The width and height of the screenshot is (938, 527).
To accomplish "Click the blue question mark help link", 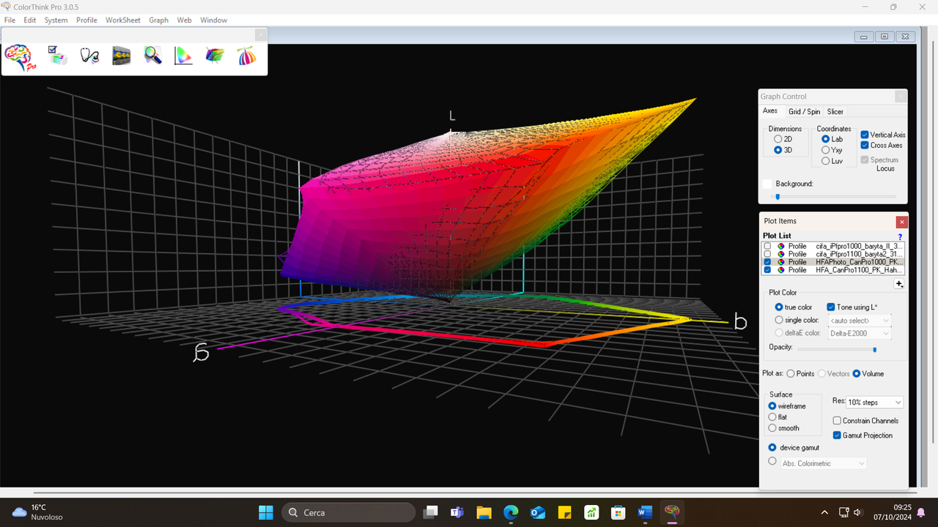I will coord(899,236).
